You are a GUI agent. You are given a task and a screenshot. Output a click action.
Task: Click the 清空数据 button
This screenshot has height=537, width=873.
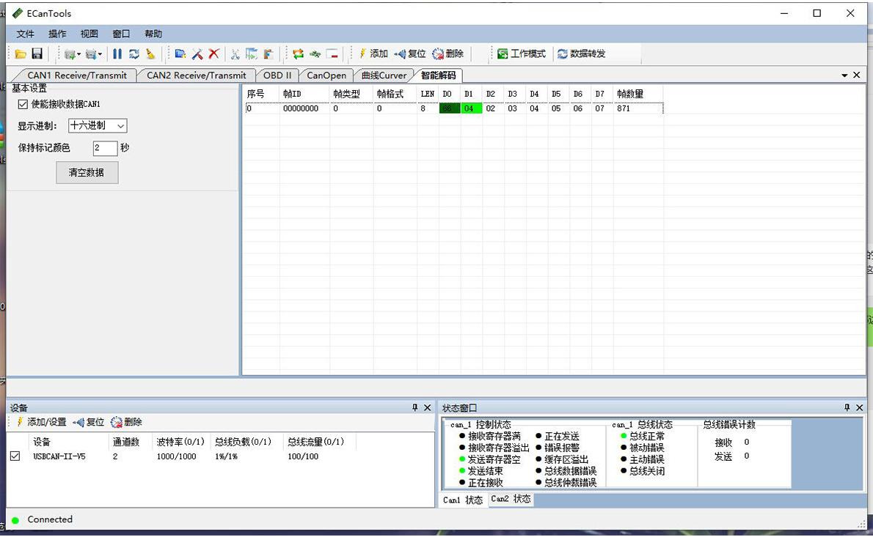coord(87,173)
